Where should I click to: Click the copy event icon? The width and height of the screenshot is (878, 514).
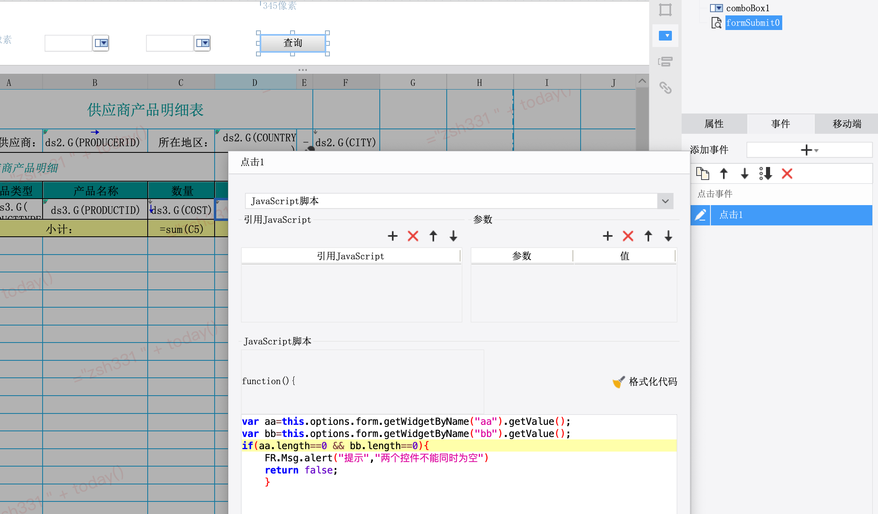click(x=703, y=173)
